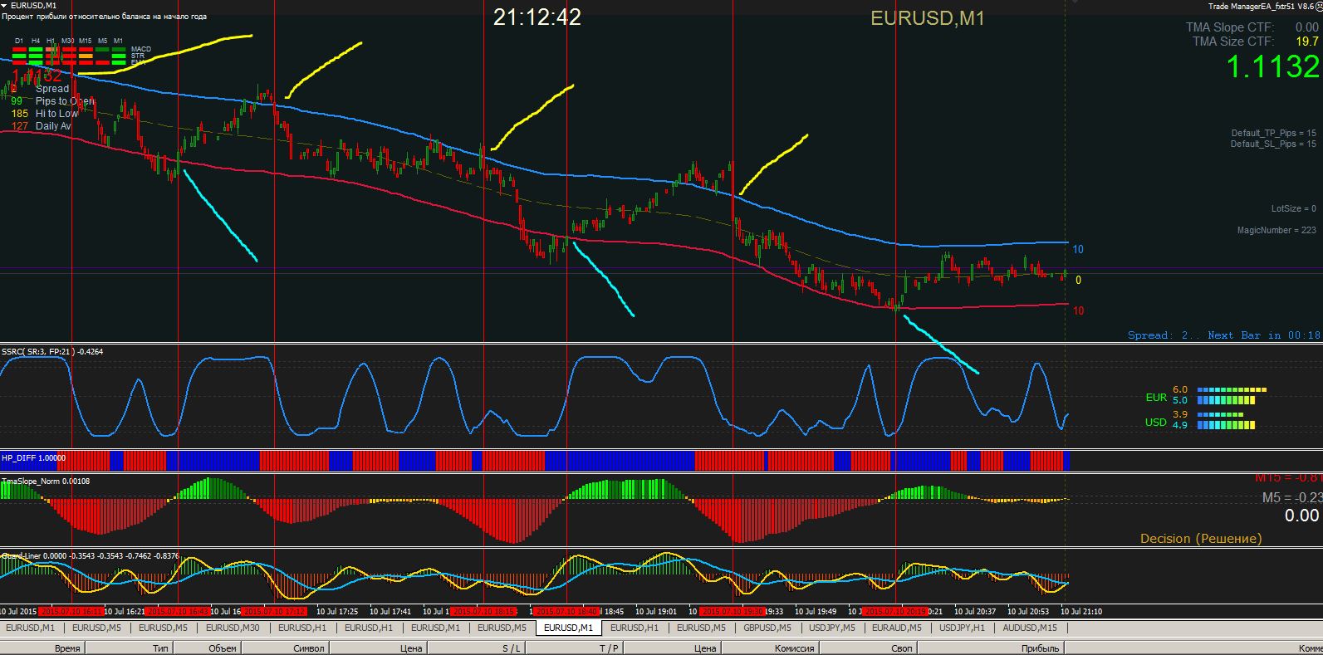Click the blue 10 upper band level label
The width and height of the screenshot is (1323, 655).
tap(1078, 249)
